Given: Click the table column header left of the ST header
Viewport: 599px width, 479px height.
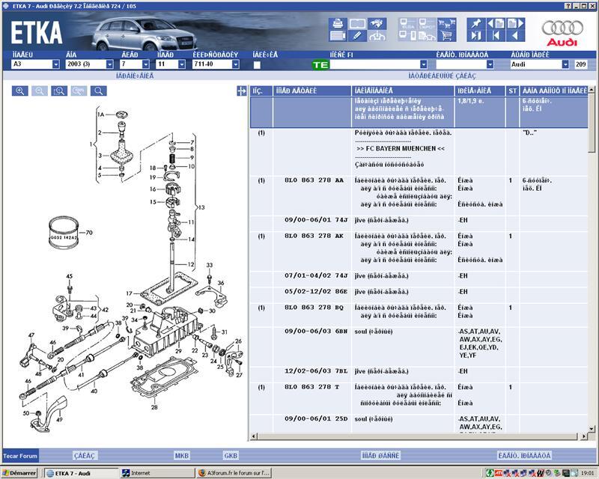Looking at the screenshot, I should (x=480, y=91).
